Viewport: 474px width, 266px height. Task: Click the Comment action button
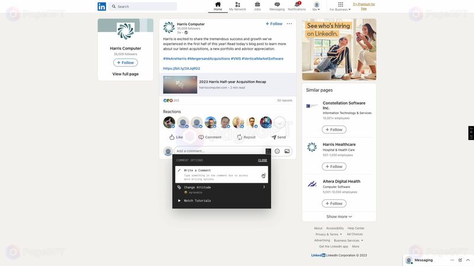pyautogui.click(x=210, y=137)
